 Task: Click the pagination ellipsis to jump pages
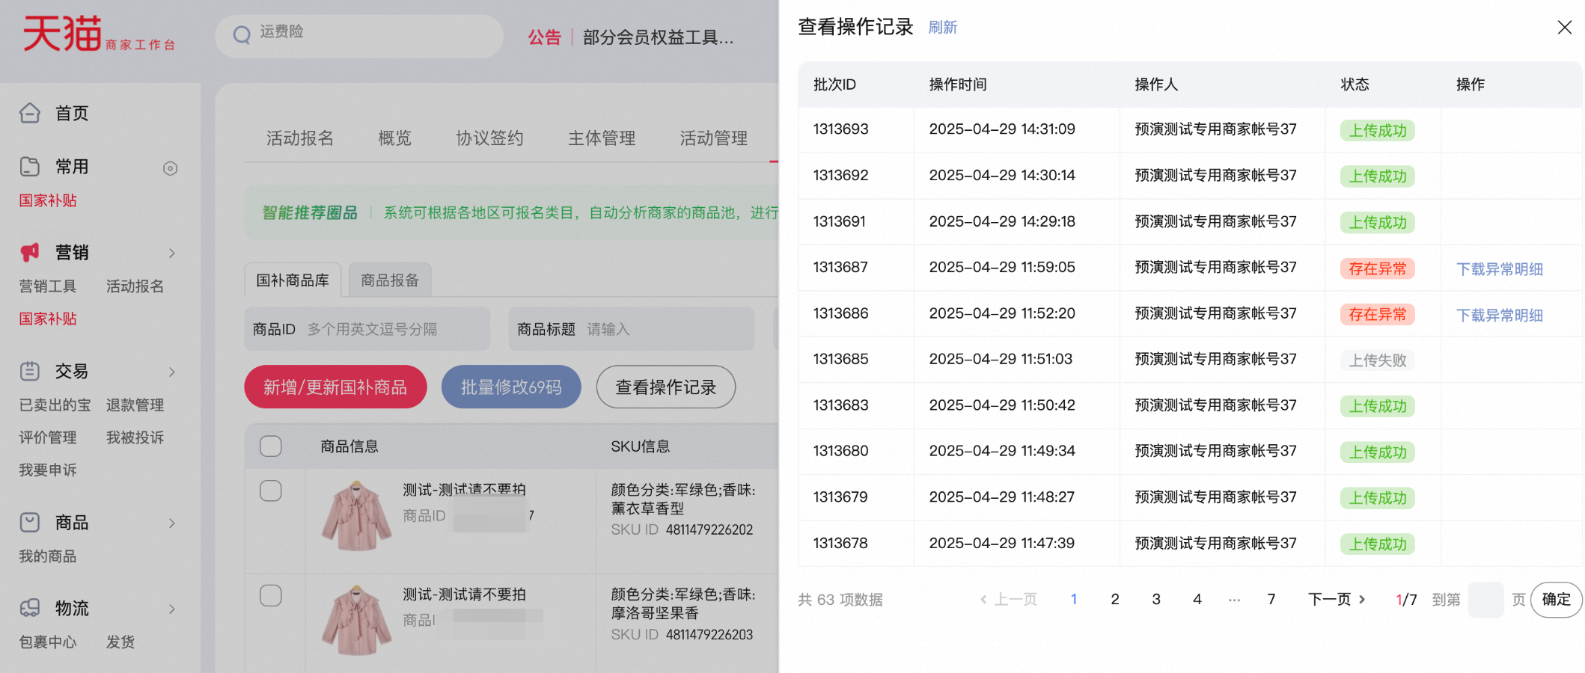(1234, 600)
